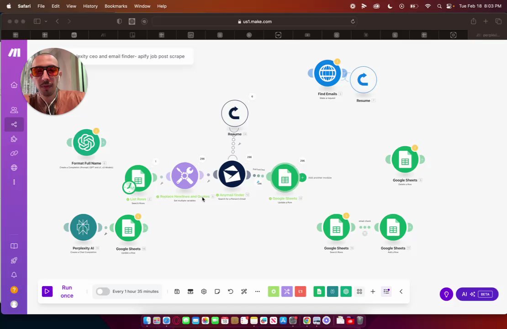Image resolution: width=507 pixels, height=329 pixels.
Task: Click the Add another module plus button
Action: [302, 178]
